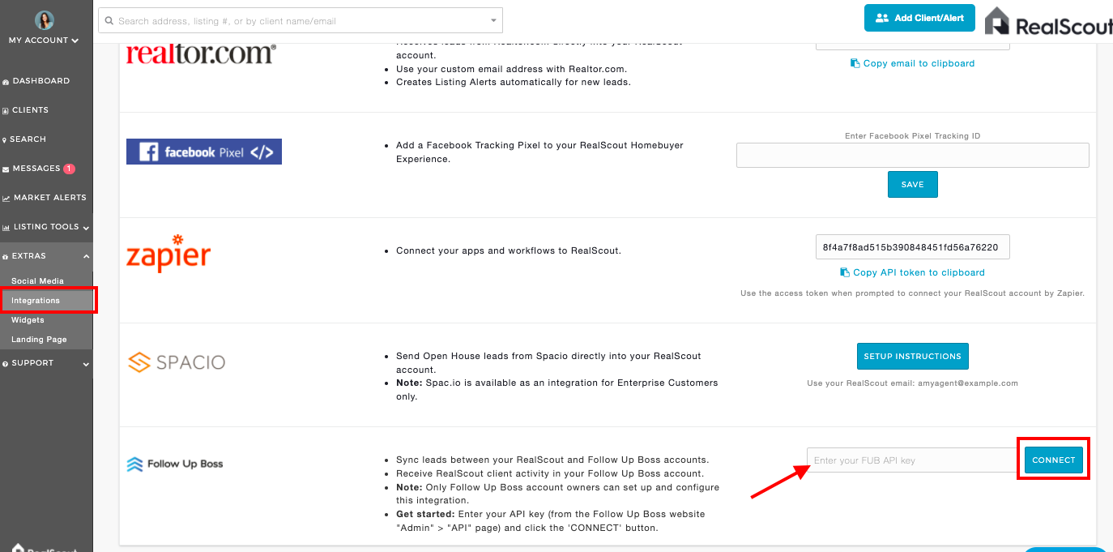Click "Use your custom email address with Realtor.com."
The height and width of the screenshot is (552, 1113).
coord(511,69)
